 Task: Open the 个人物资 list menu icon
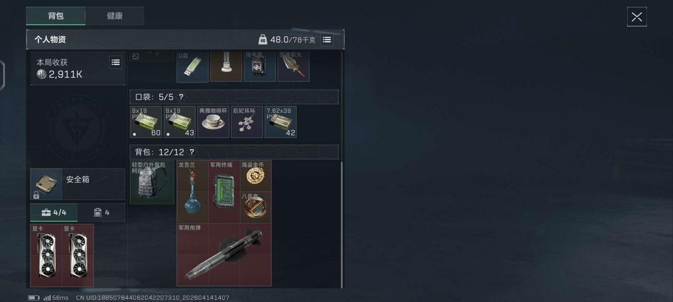327,40
